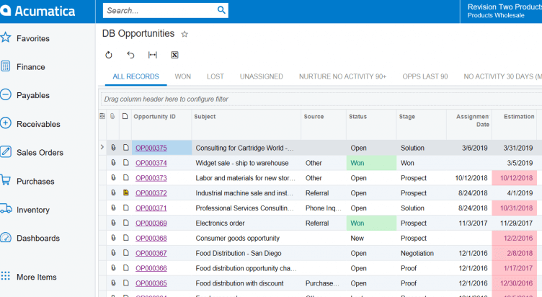Switch to the UNASSIGNED tab

262,76
